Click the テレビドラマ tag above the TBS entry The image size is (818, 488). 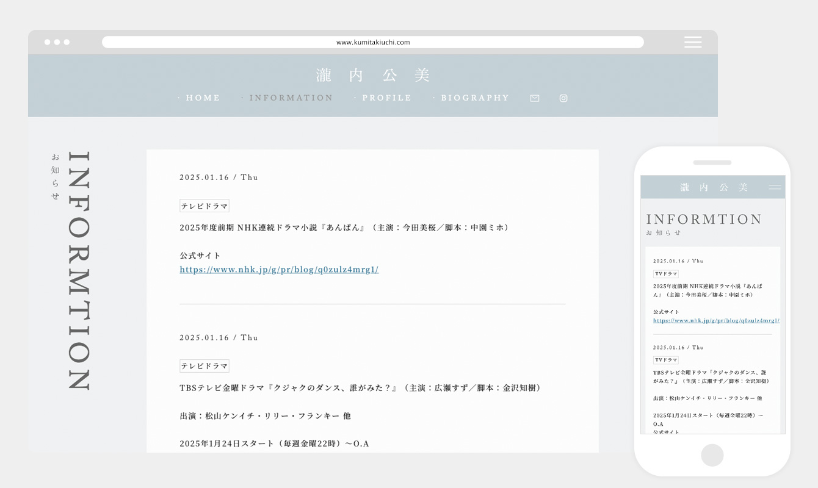tap(204, 366)
